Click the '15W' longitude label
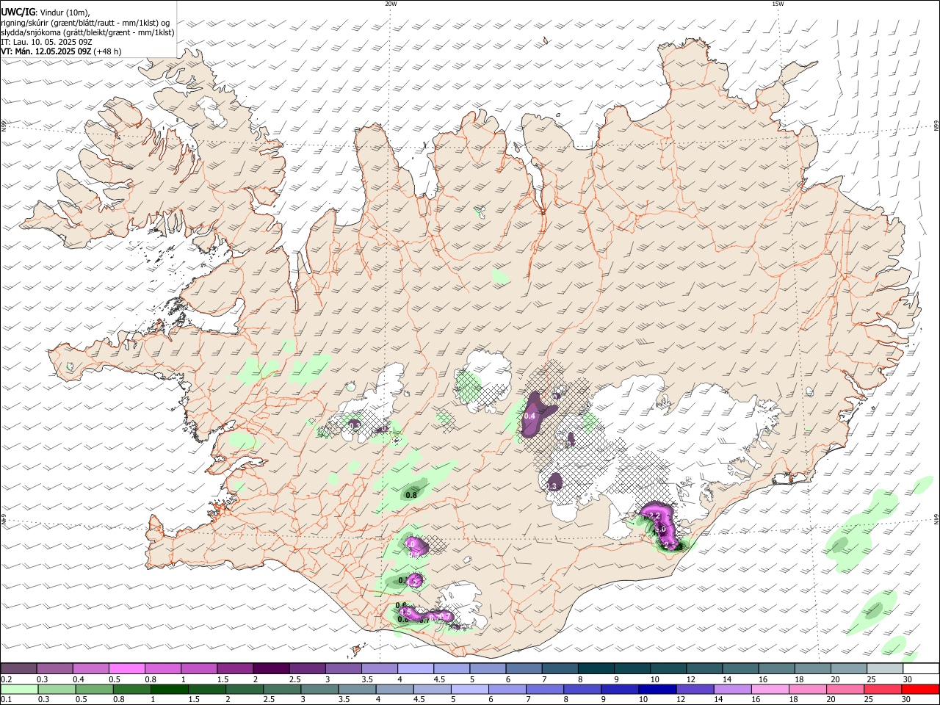Screen dimensions: 940x705 pyautogui.click(x=777, y=4)
